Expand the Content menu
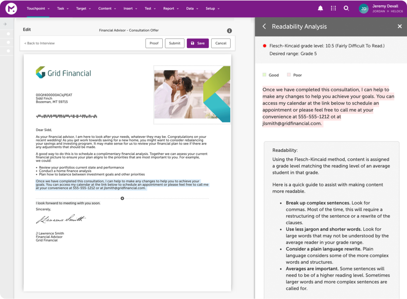 107,8
